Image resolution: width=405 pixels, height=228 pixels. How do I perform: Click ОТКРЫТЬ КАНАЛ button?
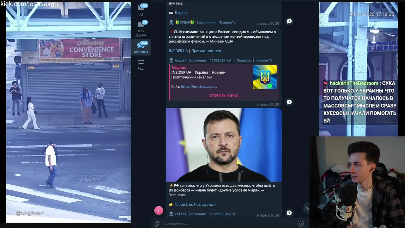tap(224, 95)
